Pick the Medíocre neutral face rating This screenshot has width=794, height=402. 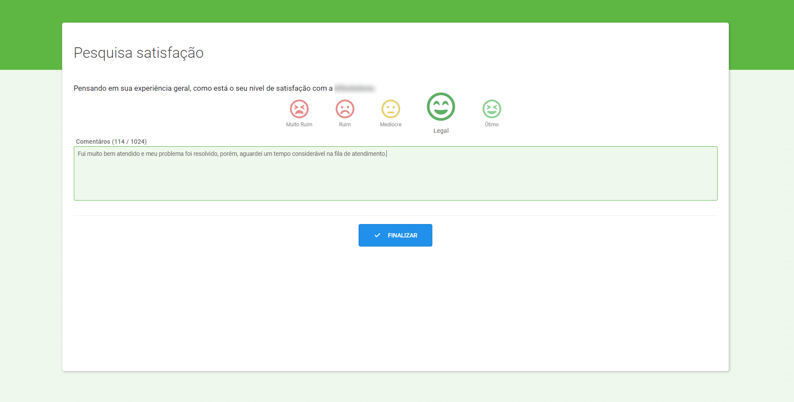(391, 109)
